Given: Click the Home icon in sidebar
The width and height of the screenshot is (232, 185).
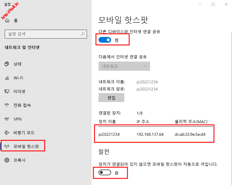Looking at the screenshot, I should coord(7,20).
